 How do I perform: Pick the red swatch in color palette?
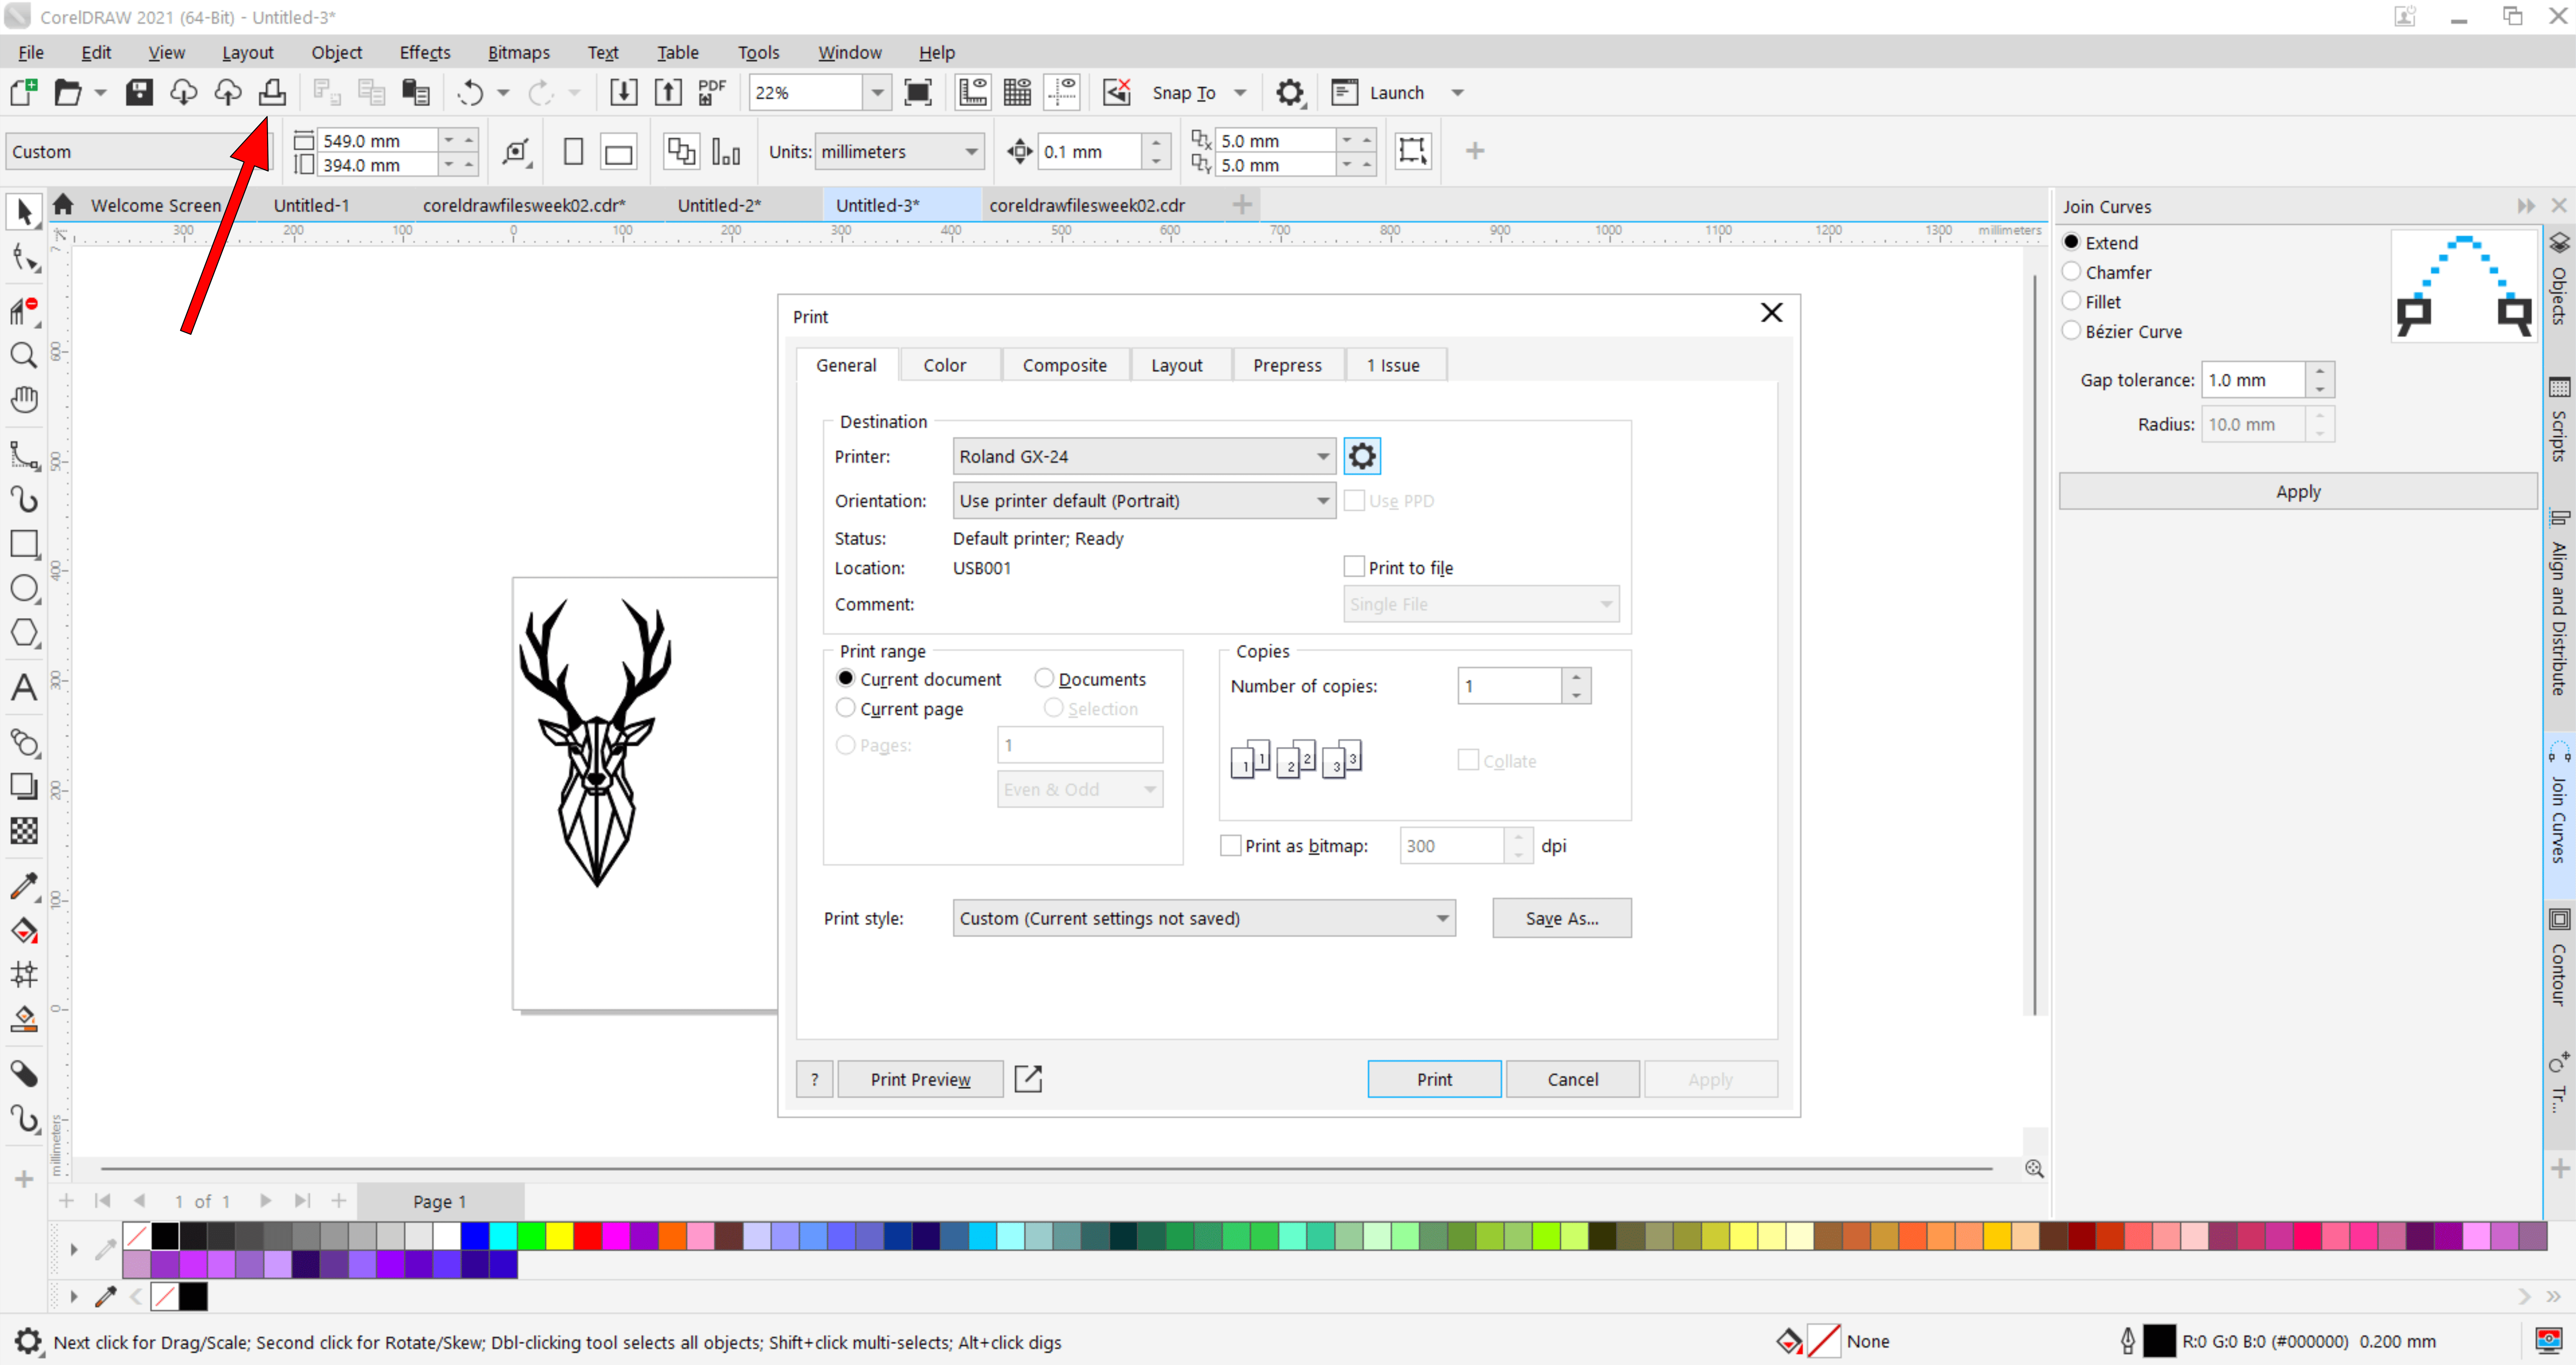point(588,1237)
